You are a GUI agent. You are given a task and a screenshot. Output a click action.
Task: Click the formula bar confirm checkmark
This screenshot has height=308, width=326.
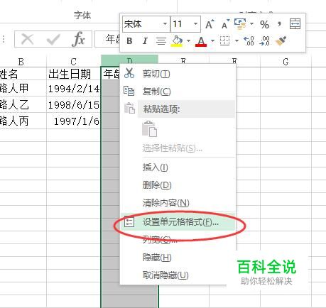tap(53, 39)
